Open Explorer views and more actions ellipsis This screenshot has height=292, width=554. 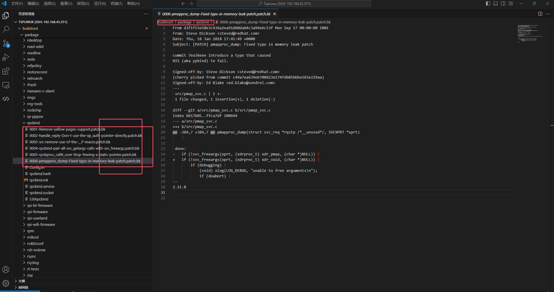click(x=146, y=14)
